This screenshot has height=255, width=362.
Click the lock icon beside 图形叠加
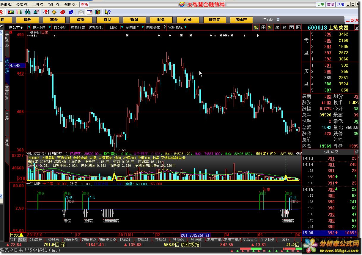coord(164,27)
